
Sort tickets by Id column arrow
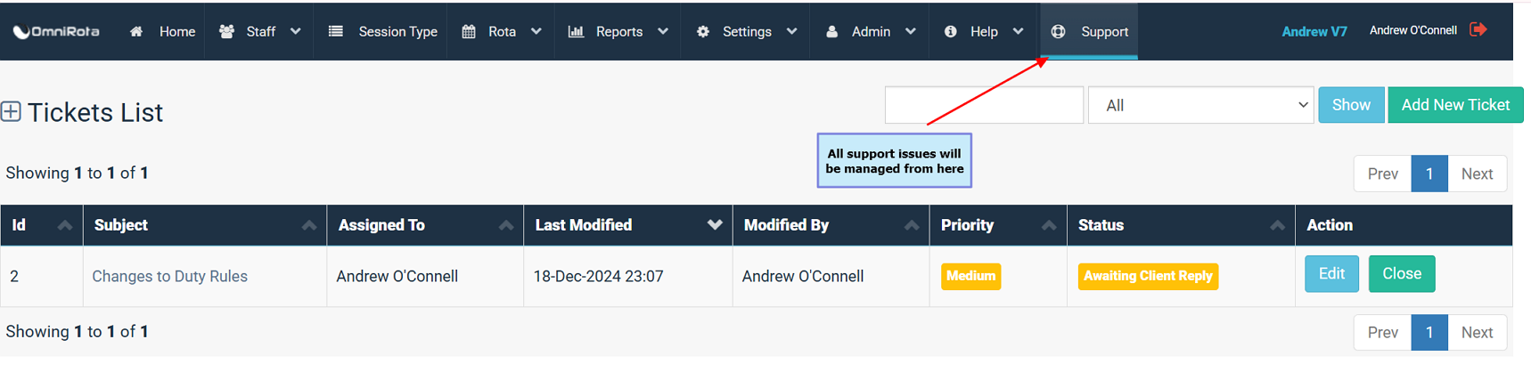(65, 225)
